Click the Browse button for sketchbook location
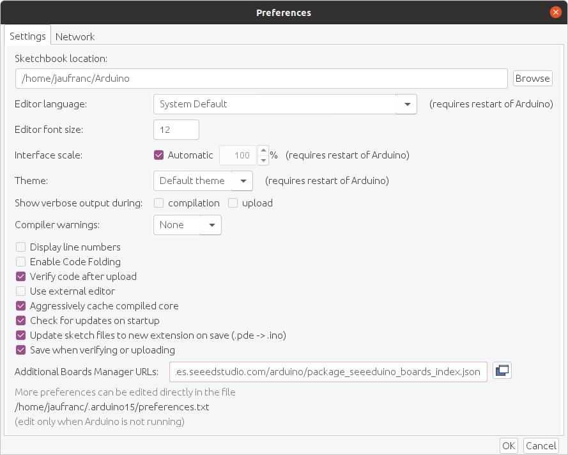 click(x=532, y=78)
